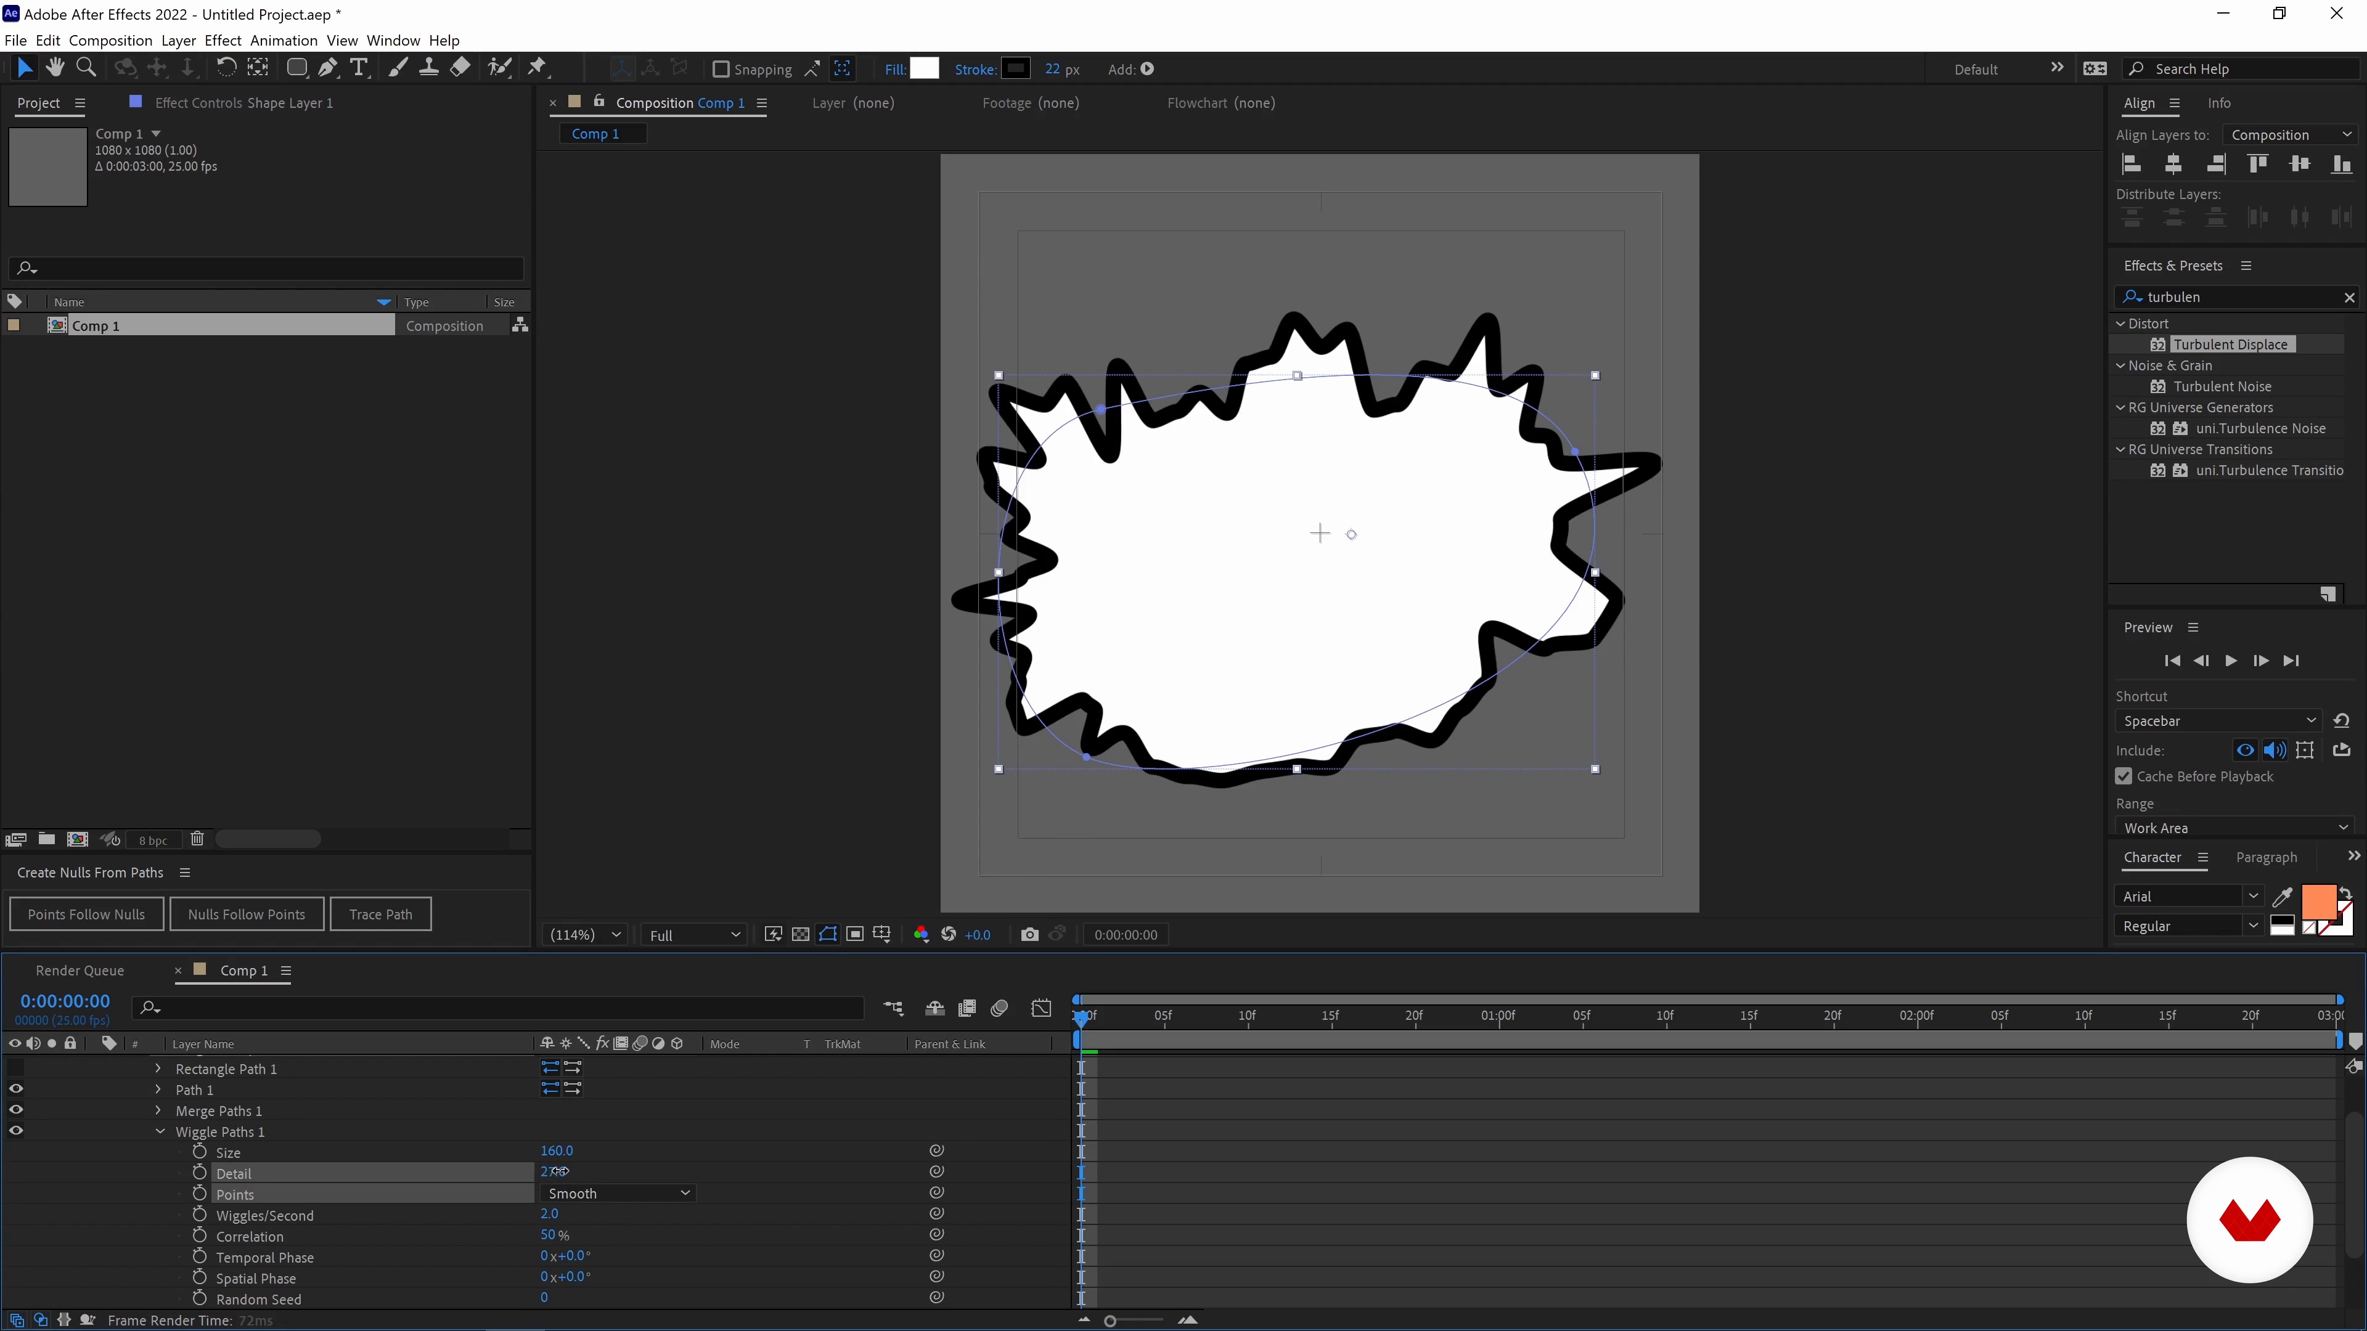Click Region of Interest icon
The width and height of the screenshot is (2367, 1331).
point(854,934)
